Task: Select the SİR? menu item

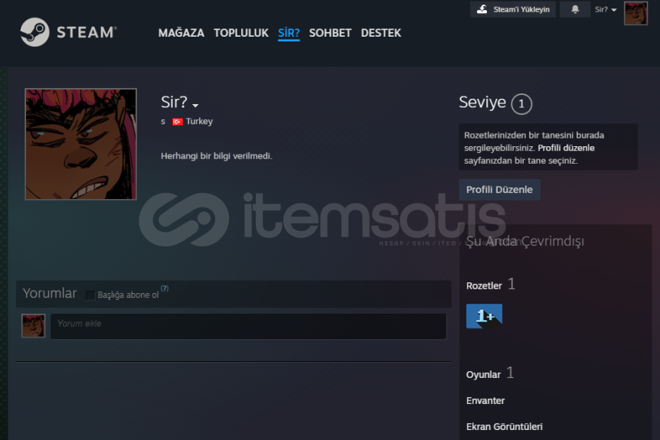Action: click(x=289, y=33)
